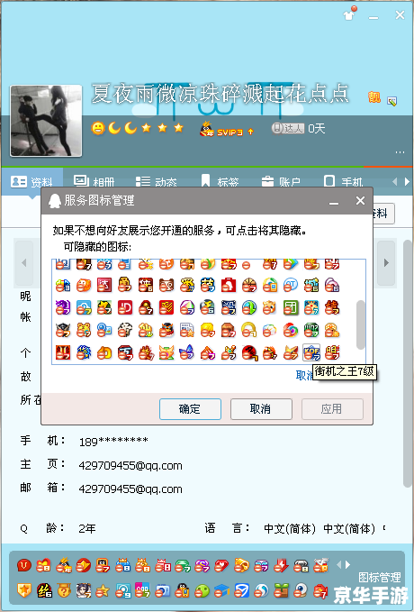
Task: Click the 靓 badge next to nickname
Action: 373,97
